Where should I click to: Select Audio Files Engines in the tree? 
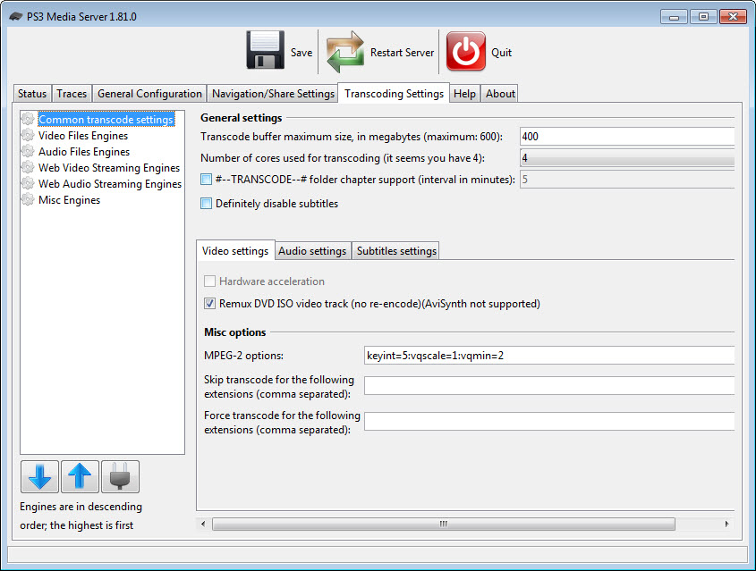(84, 151)
